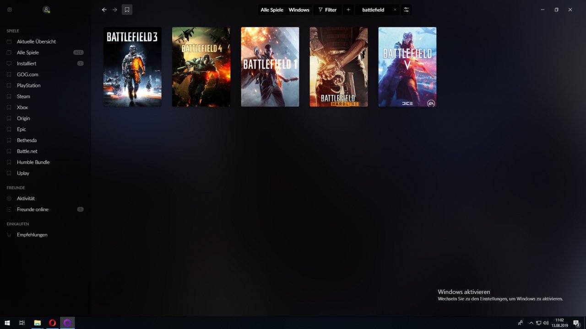Open Task View in the taskbar

22,323
